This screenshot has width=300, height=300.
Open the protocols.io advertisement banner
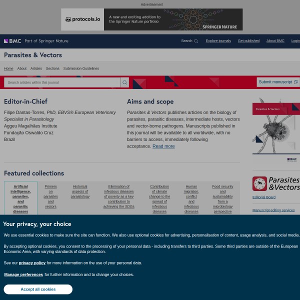click(151, 19)
